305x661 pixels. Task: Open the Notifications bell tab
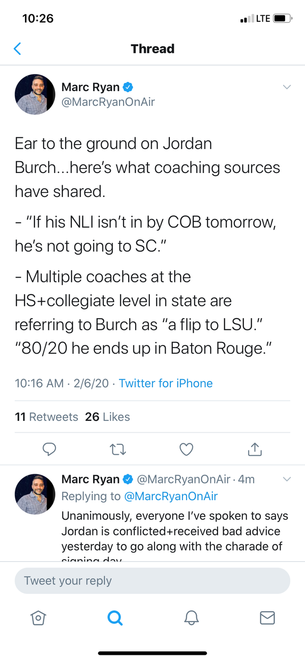(191, 617)
